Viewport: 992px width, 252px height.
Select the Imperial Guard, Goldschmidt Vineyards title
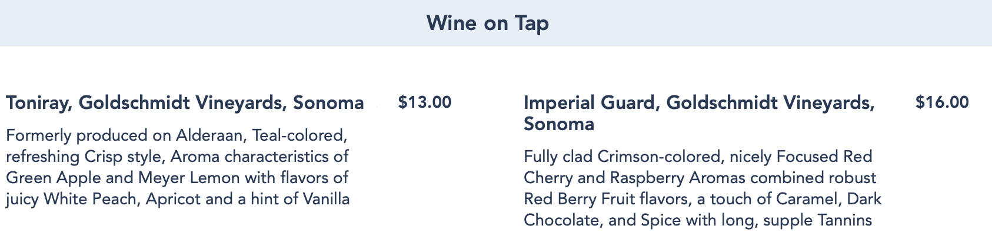699,103
